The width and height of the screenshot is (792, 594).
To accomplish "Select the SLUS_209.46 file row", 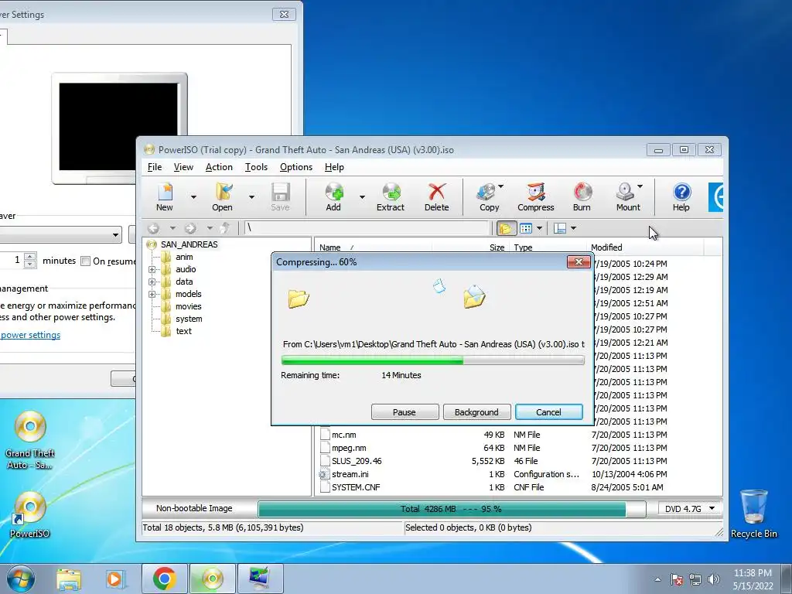I will tap(518, 461).
